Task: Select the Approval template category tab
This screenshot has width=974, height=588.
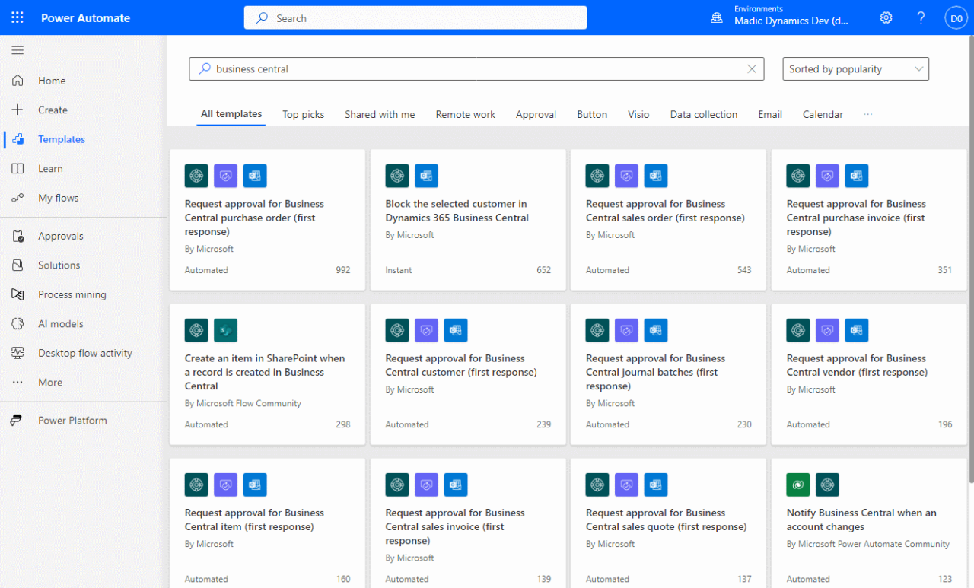Action: point(536,114)
